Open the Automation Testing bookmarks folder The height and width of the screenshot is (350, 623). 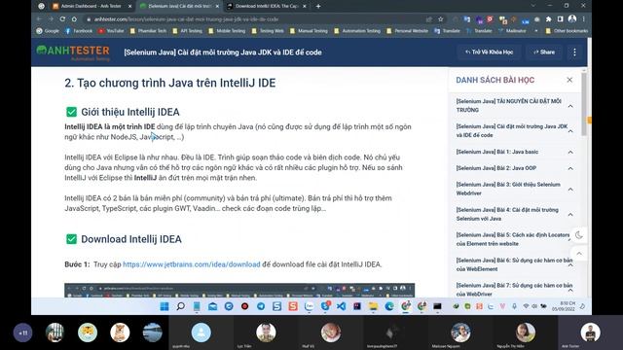click(x=357, y=30)
